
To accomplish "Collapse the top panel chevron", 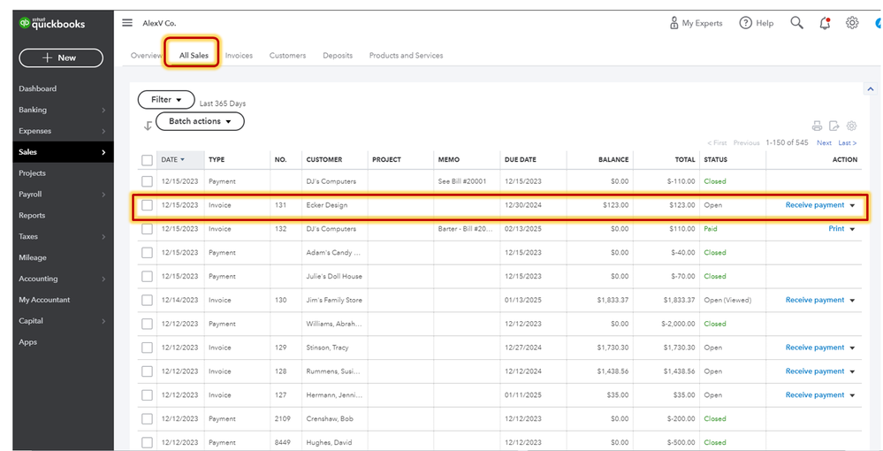I will [870, 89].
